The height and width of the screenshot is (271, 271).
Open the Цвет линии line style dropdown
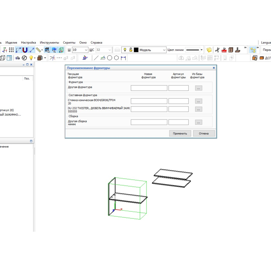point(201,50)
